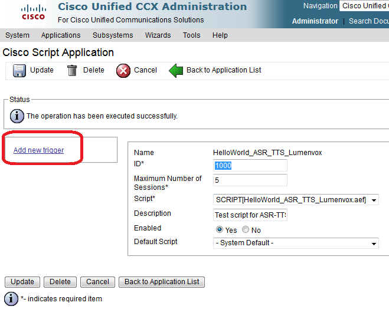The width and height of the screenshot is (389, 316).
Task: Click the Cisco Script Application page title
Action: [58, 52]
